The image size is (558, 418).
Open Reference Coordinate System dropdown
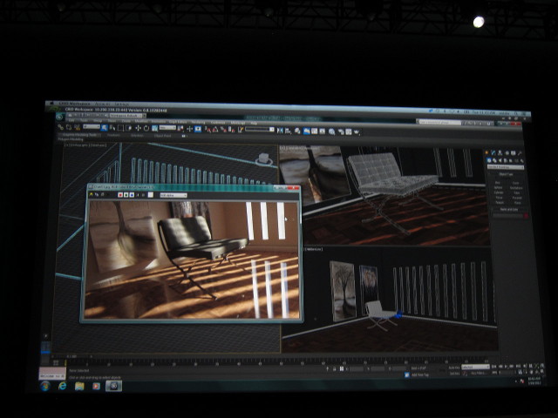pyautogui.click(x=167, y=127)
